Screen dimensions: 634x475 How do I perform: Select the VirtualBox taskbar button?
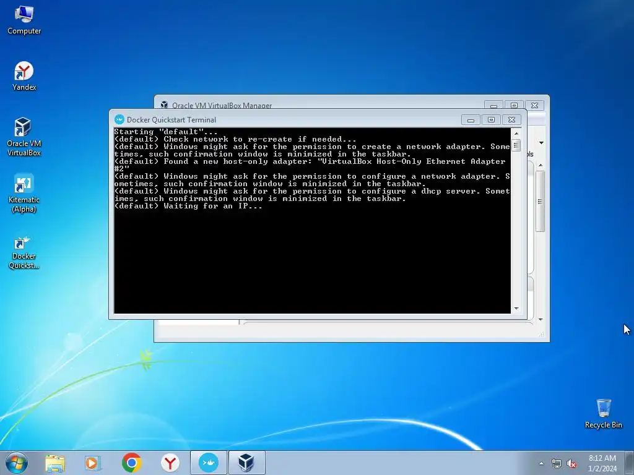tap(246, 463)
